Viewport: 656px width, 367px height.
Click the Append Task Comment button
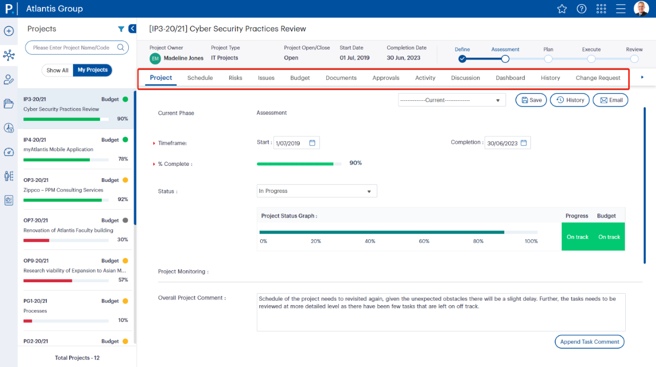tap(590, 342)
